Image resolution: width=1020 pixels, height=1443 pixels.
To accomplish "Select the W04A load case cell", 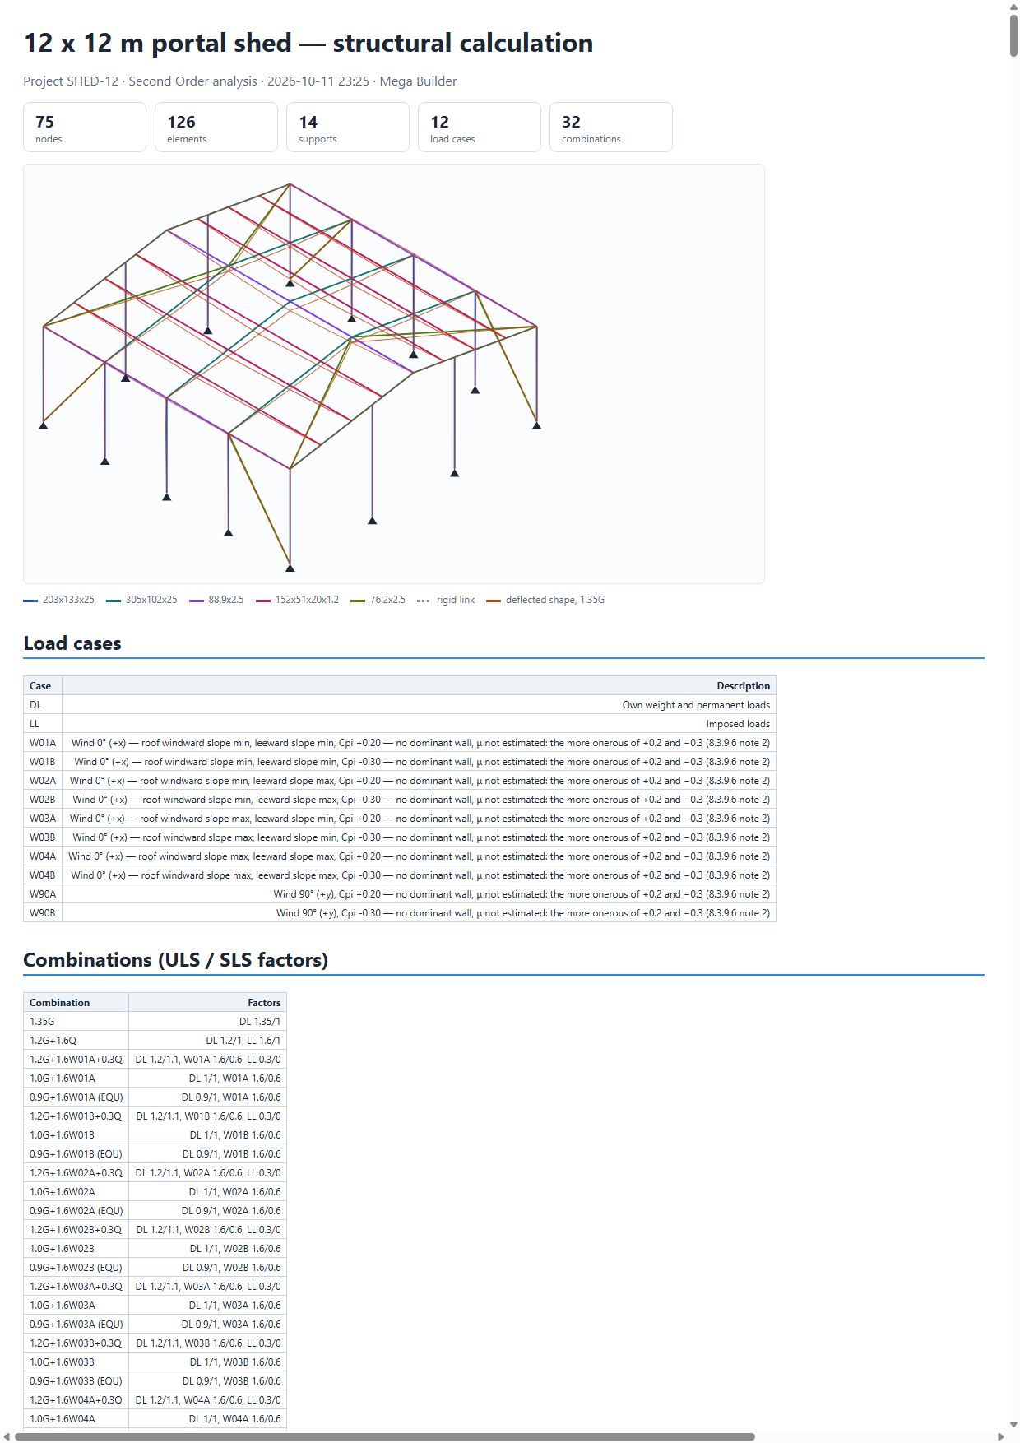I will tap(43, 856).
